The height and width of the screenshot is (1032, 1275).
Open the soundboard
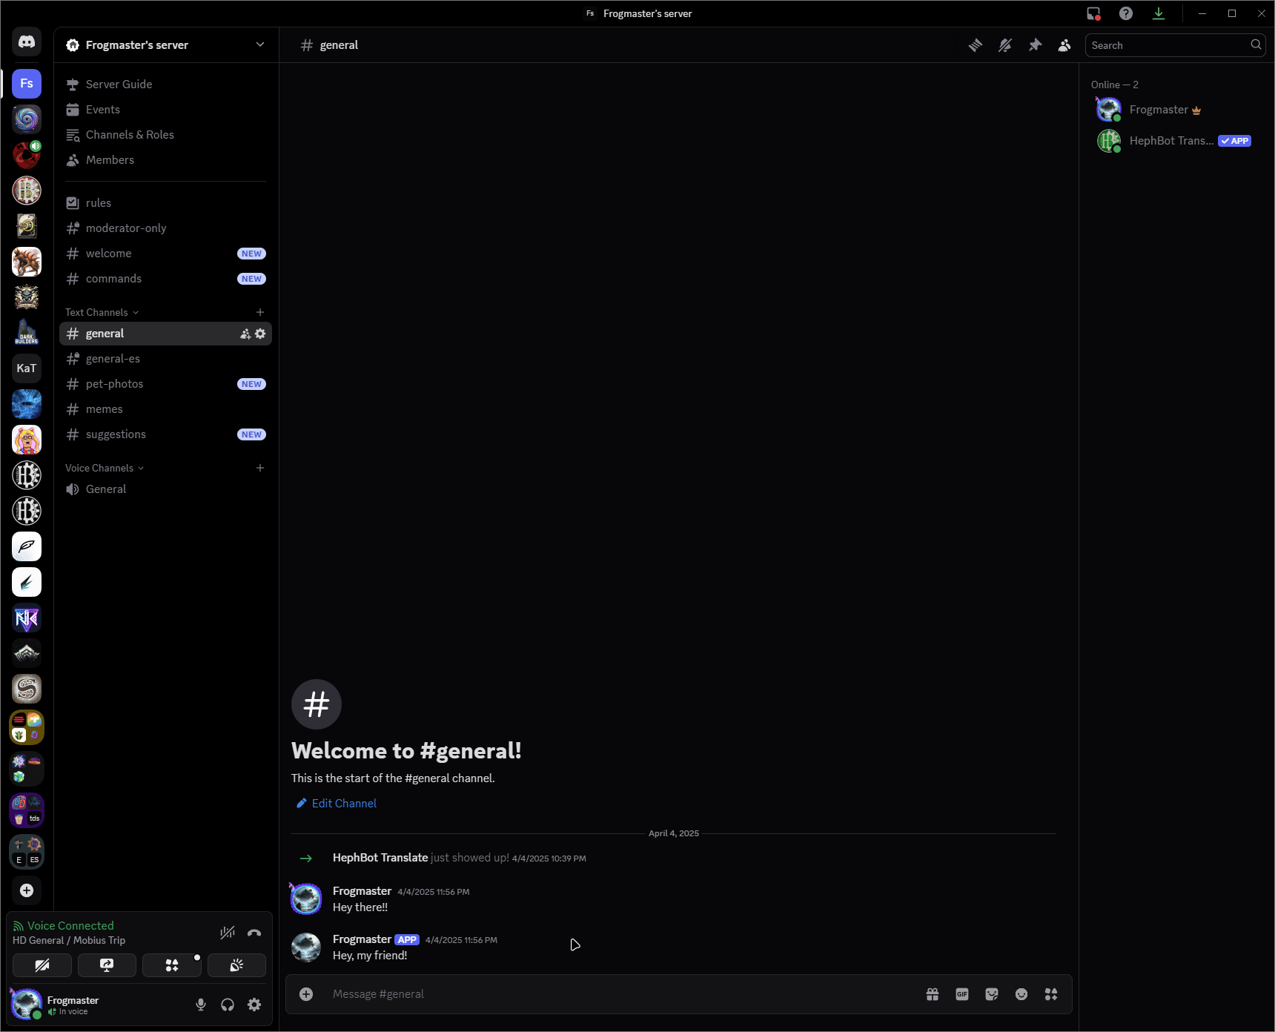(236, 965)
